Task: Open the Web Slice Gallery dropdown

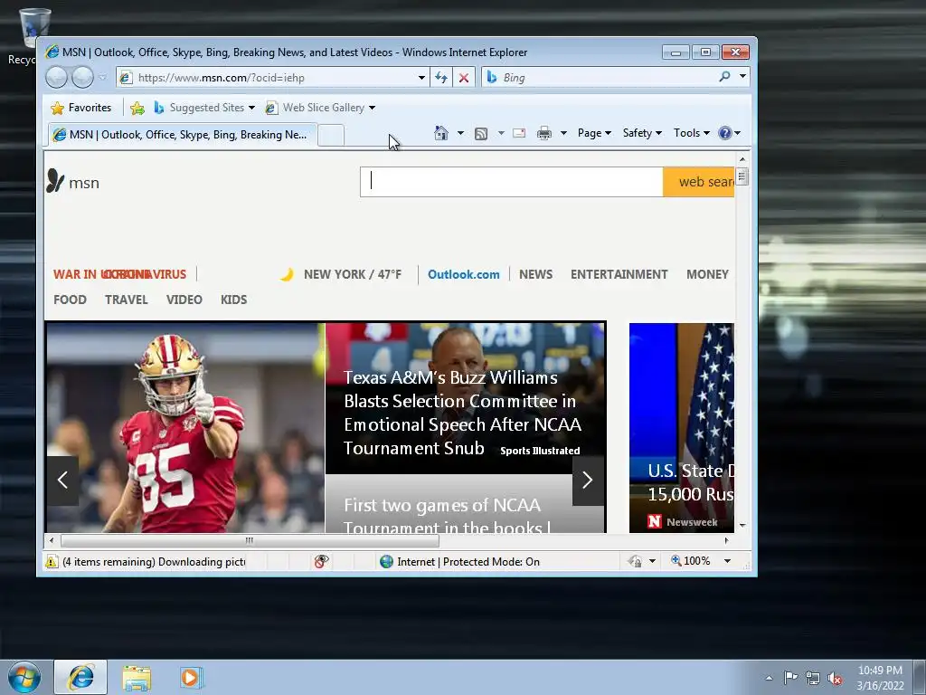Action: (x=320, y=108)
